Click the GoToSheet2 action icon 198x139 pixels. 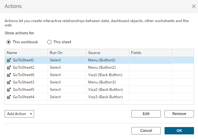pos(9,68)
